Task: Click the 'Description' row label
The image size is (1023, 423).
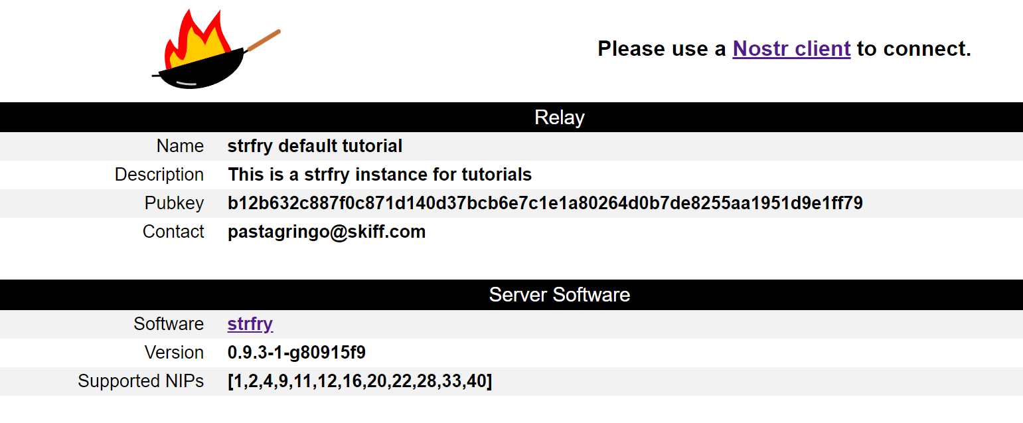Action: 159,175
